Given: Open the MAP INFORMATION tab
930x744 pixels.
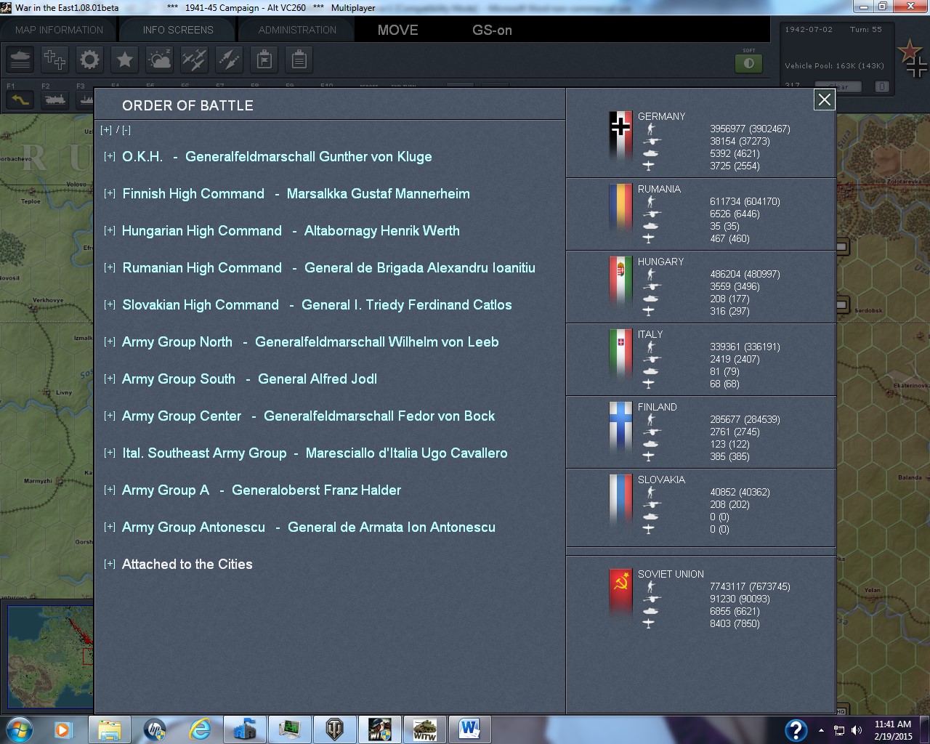Looking at the screenshot, I should (x=60, y=30).
